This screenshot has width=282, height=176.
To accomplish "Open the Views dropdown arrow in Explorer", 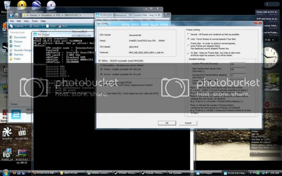I will pos(42,26).
